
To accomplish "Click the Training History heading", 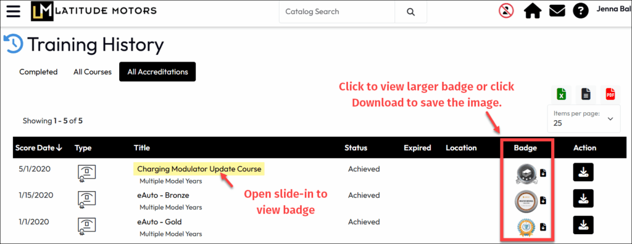I will (96, 45).
